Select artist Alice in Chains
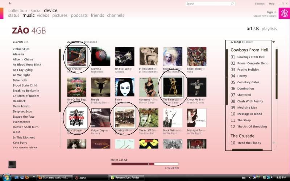The width and height of the screenshot is (290, 181). (23, 59)
